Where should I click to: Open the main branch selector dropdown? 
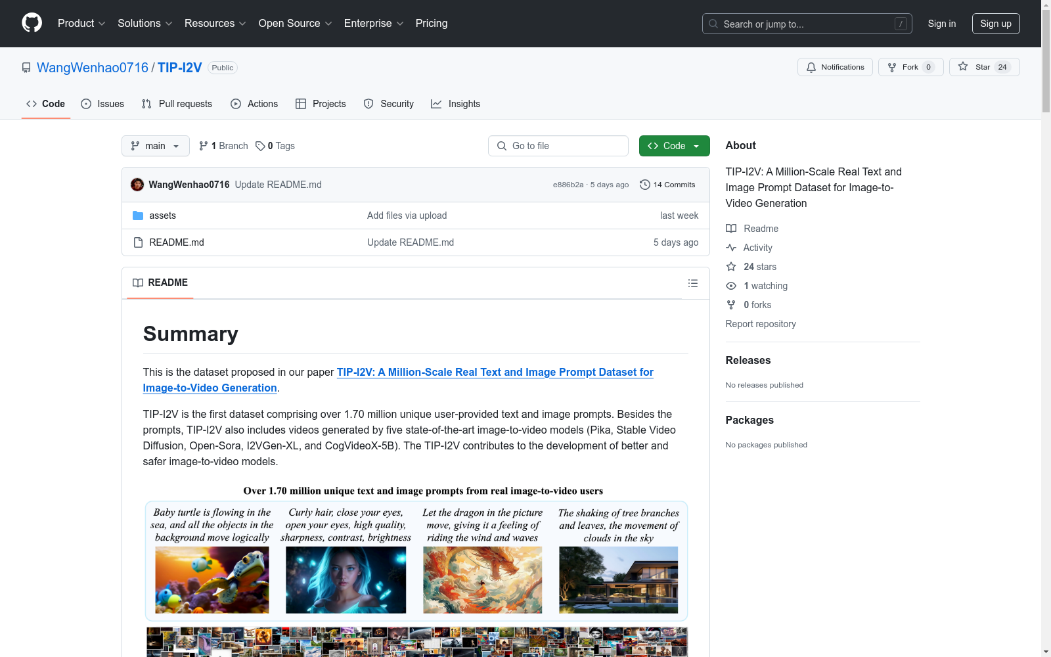(x=156, y=146)
